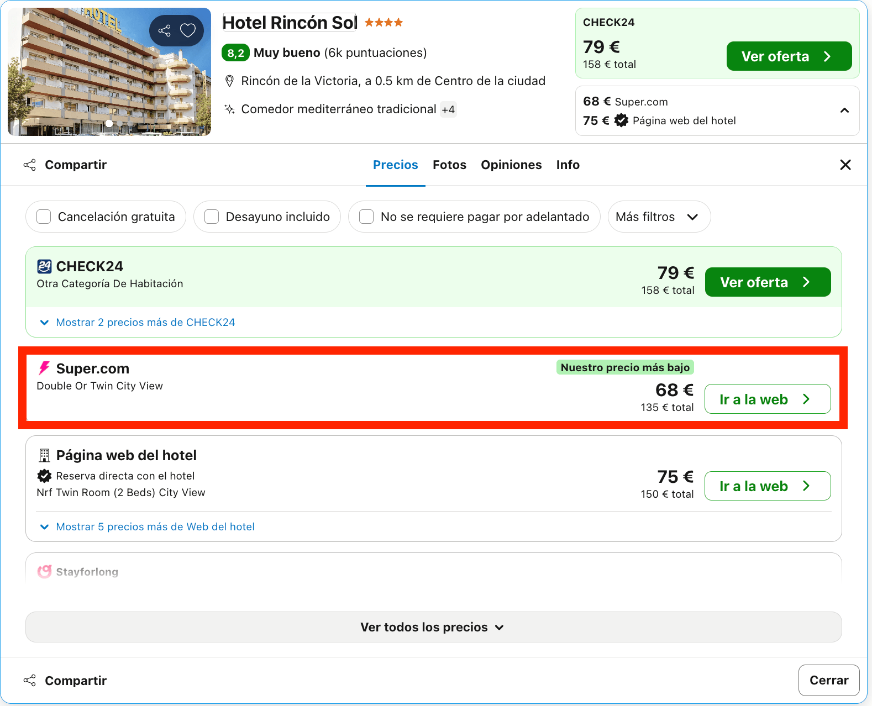Click verified badge next to Reserva directa
This screenshot has height=706, width=872.
(x=44, y=476)
